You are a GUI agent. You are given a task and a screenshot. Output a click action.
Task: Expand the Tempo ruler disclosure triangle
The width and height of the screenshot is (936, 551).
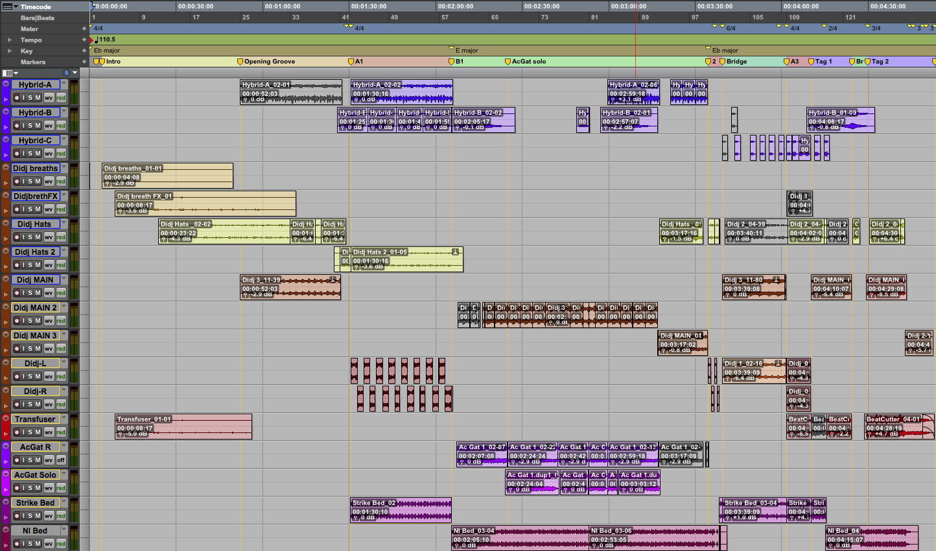coord(9,40)
